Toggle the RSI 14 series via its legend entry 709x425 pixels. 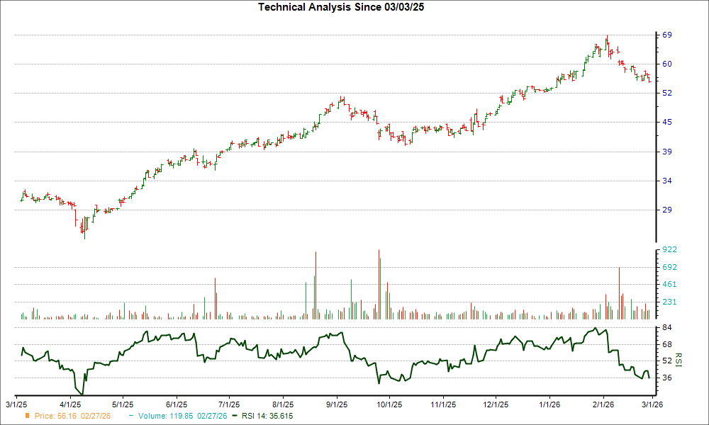click(269, 416)
